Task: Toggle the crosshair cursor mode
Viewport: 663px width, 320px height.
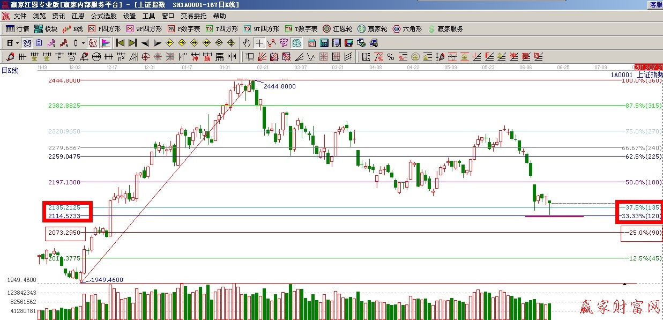Action: (259, 43)
